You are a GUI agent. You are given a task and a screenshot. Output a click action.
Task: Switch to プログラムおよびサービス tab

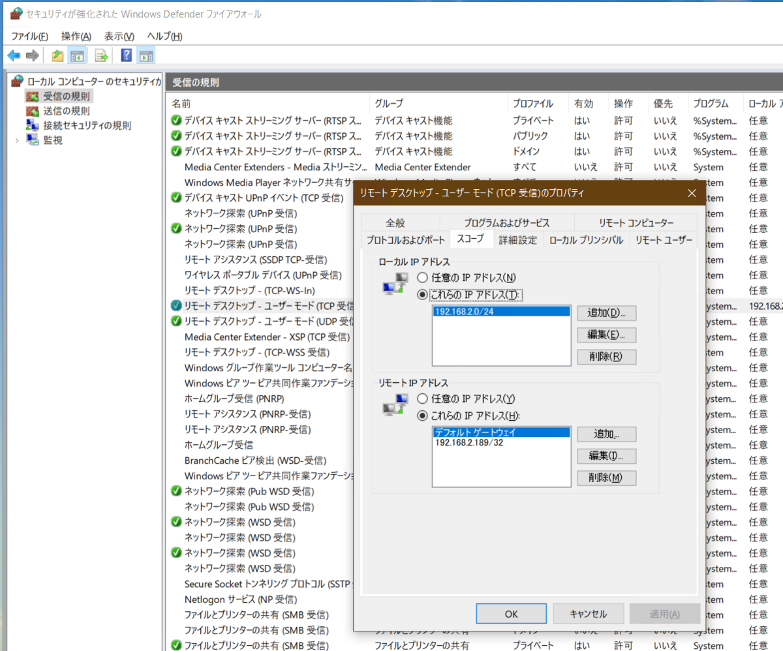pyautogui.click(x=507, y=222)
